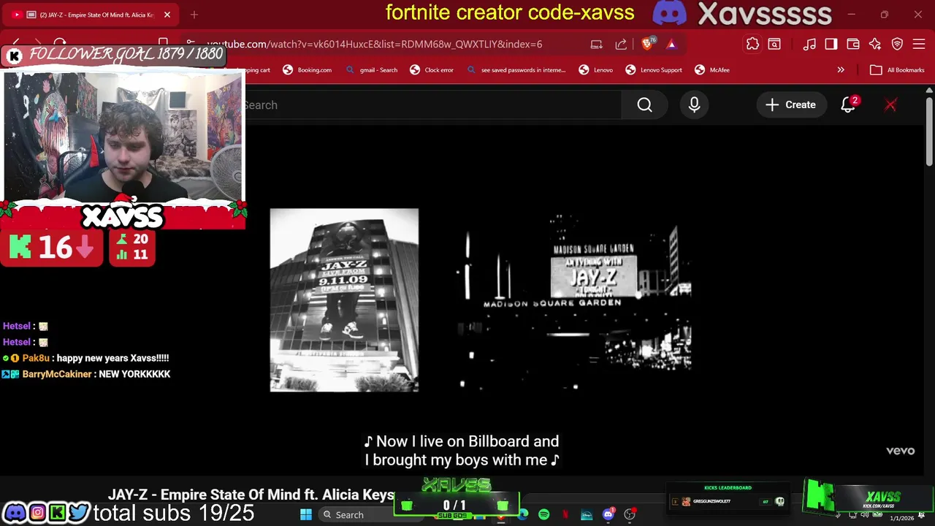Click chat username BarryMcCakiner
The width and height of the screenshot is (935, 526).
(x=57, y=374)
